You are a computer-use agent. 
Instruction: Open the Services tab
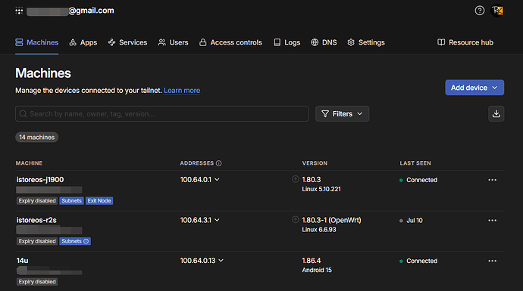tap(127, 42)
